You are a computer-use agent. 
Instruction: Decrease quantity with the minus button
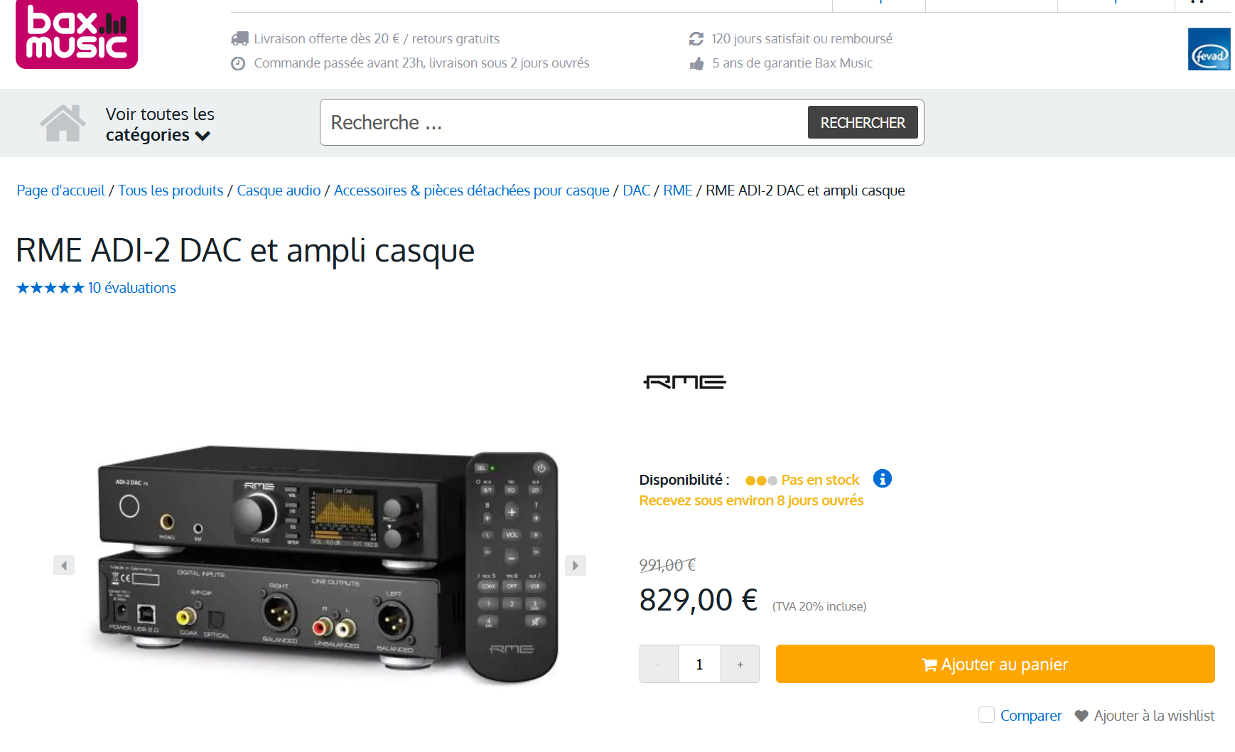659,664
